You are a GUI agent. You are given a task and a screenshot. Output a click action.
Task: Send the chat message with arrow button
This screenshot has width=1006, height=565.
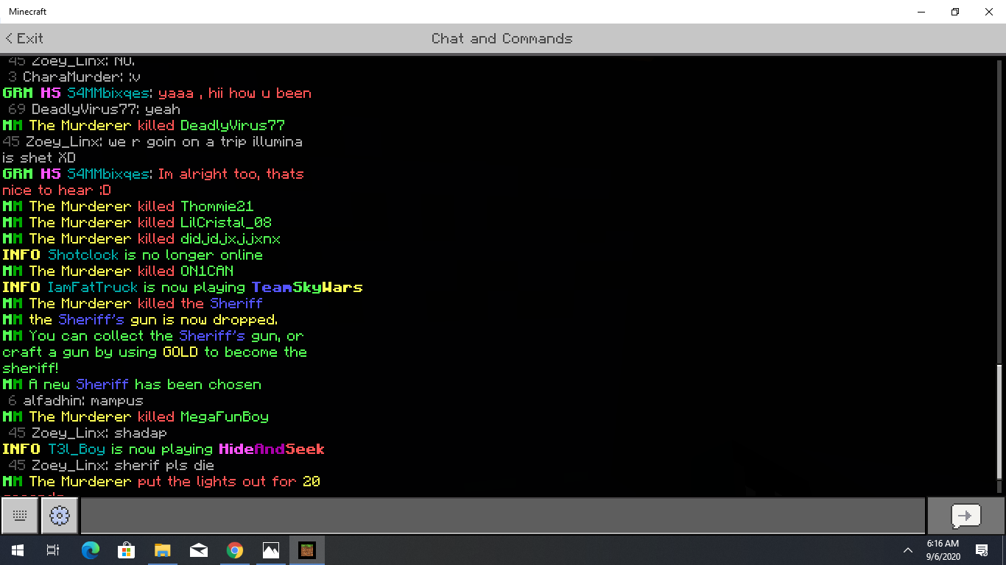click(x=965, y=516)
